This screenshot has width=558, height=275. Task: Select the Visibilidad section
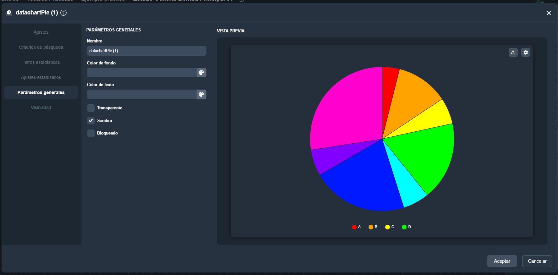tap(41, 107)
